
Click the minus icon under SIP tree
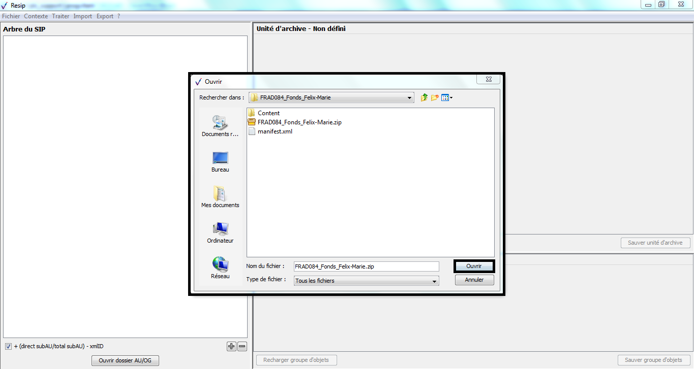pyautogui.click(x=242, y=346)
